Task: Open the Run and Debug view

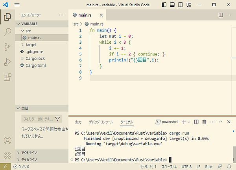Action: point(7,62)
